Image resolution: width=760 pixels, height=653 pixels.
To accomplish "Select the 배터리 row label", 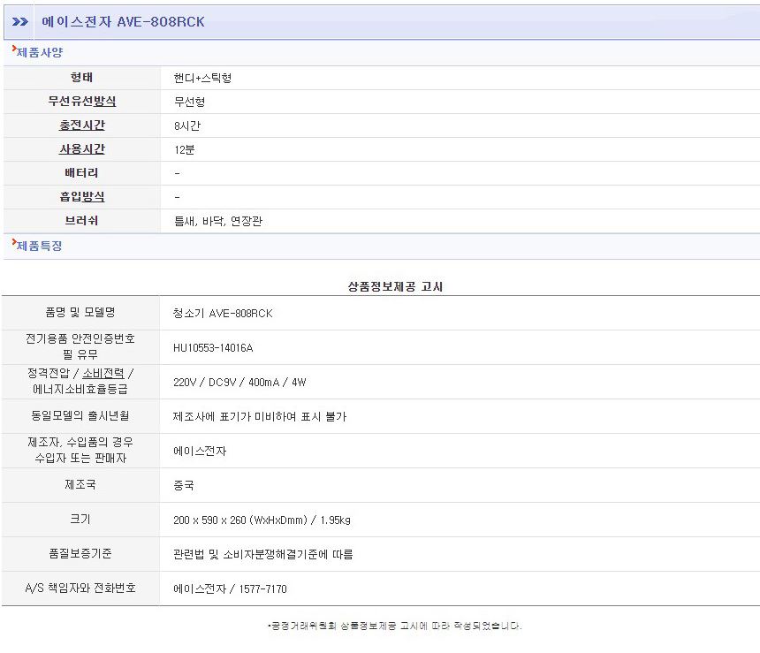I will (x=82, y=172).
